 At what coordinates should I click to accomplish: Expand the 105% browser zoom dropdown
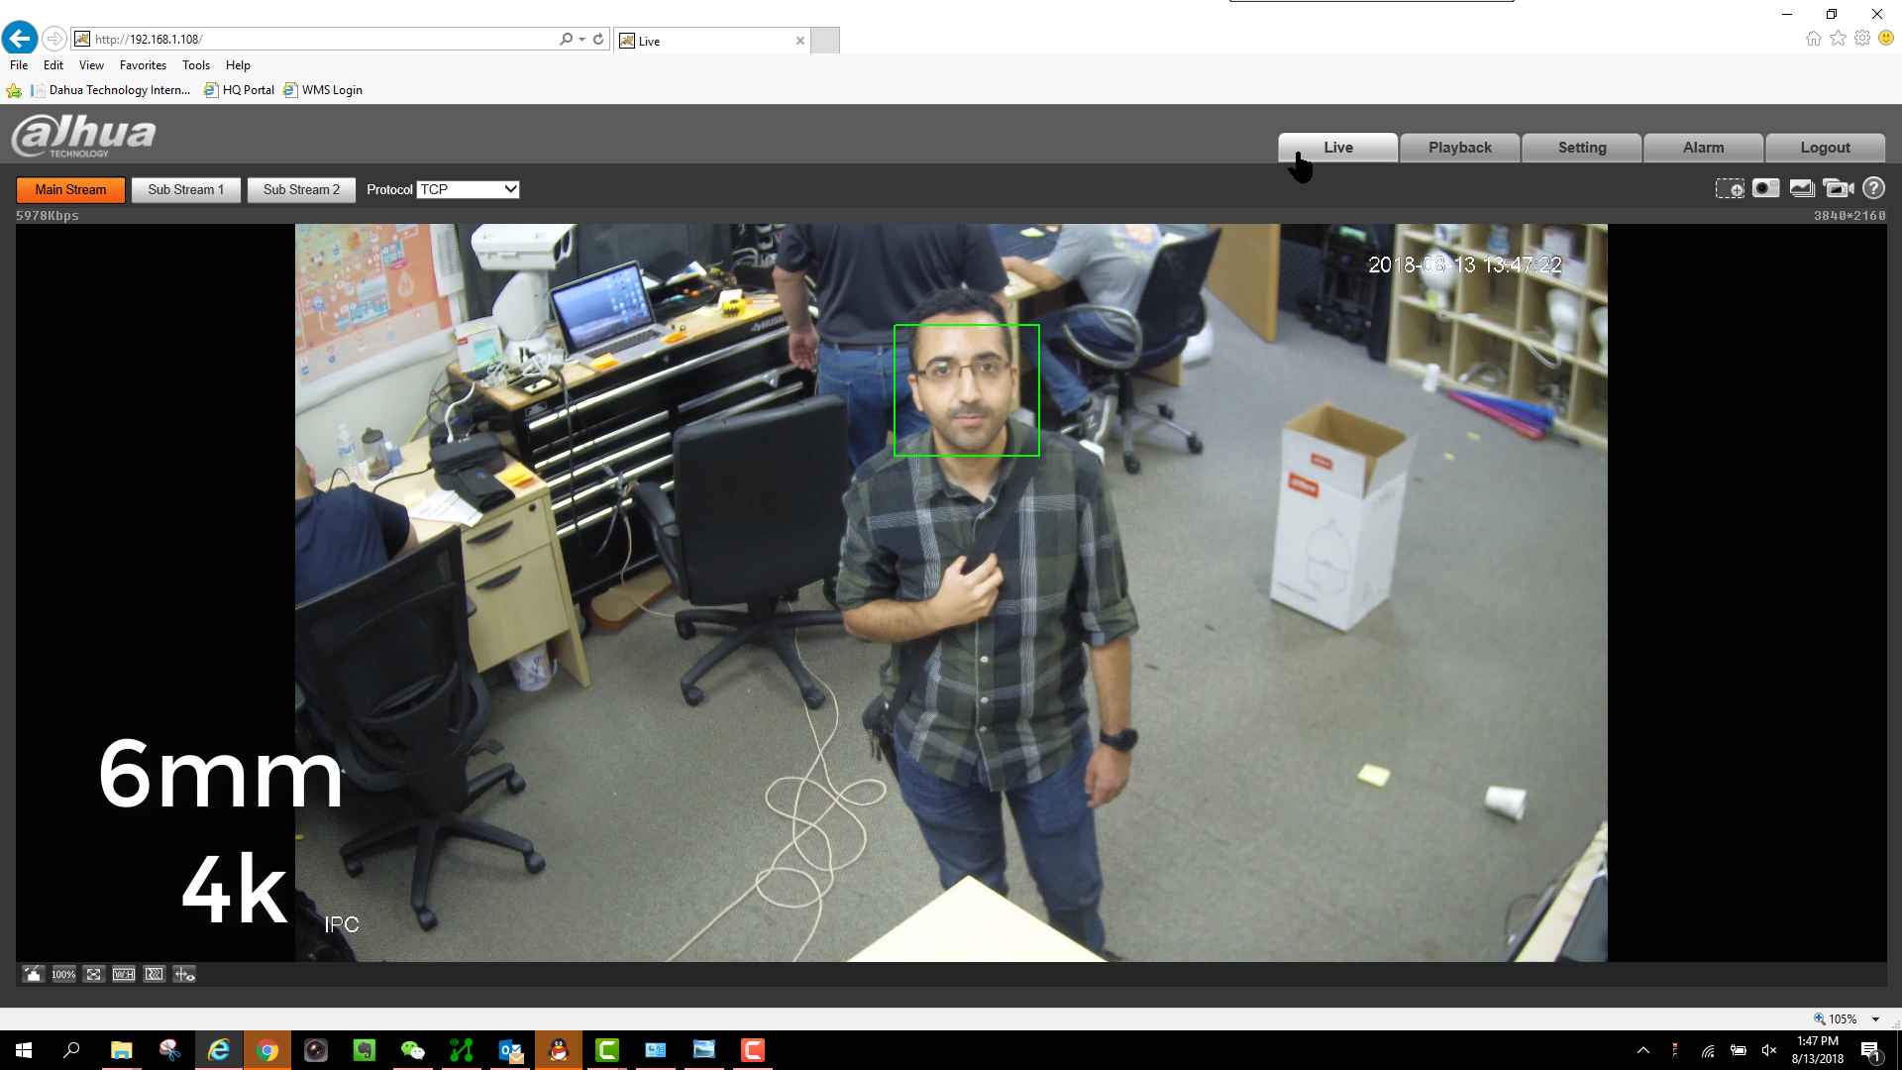point(1875,1018)
